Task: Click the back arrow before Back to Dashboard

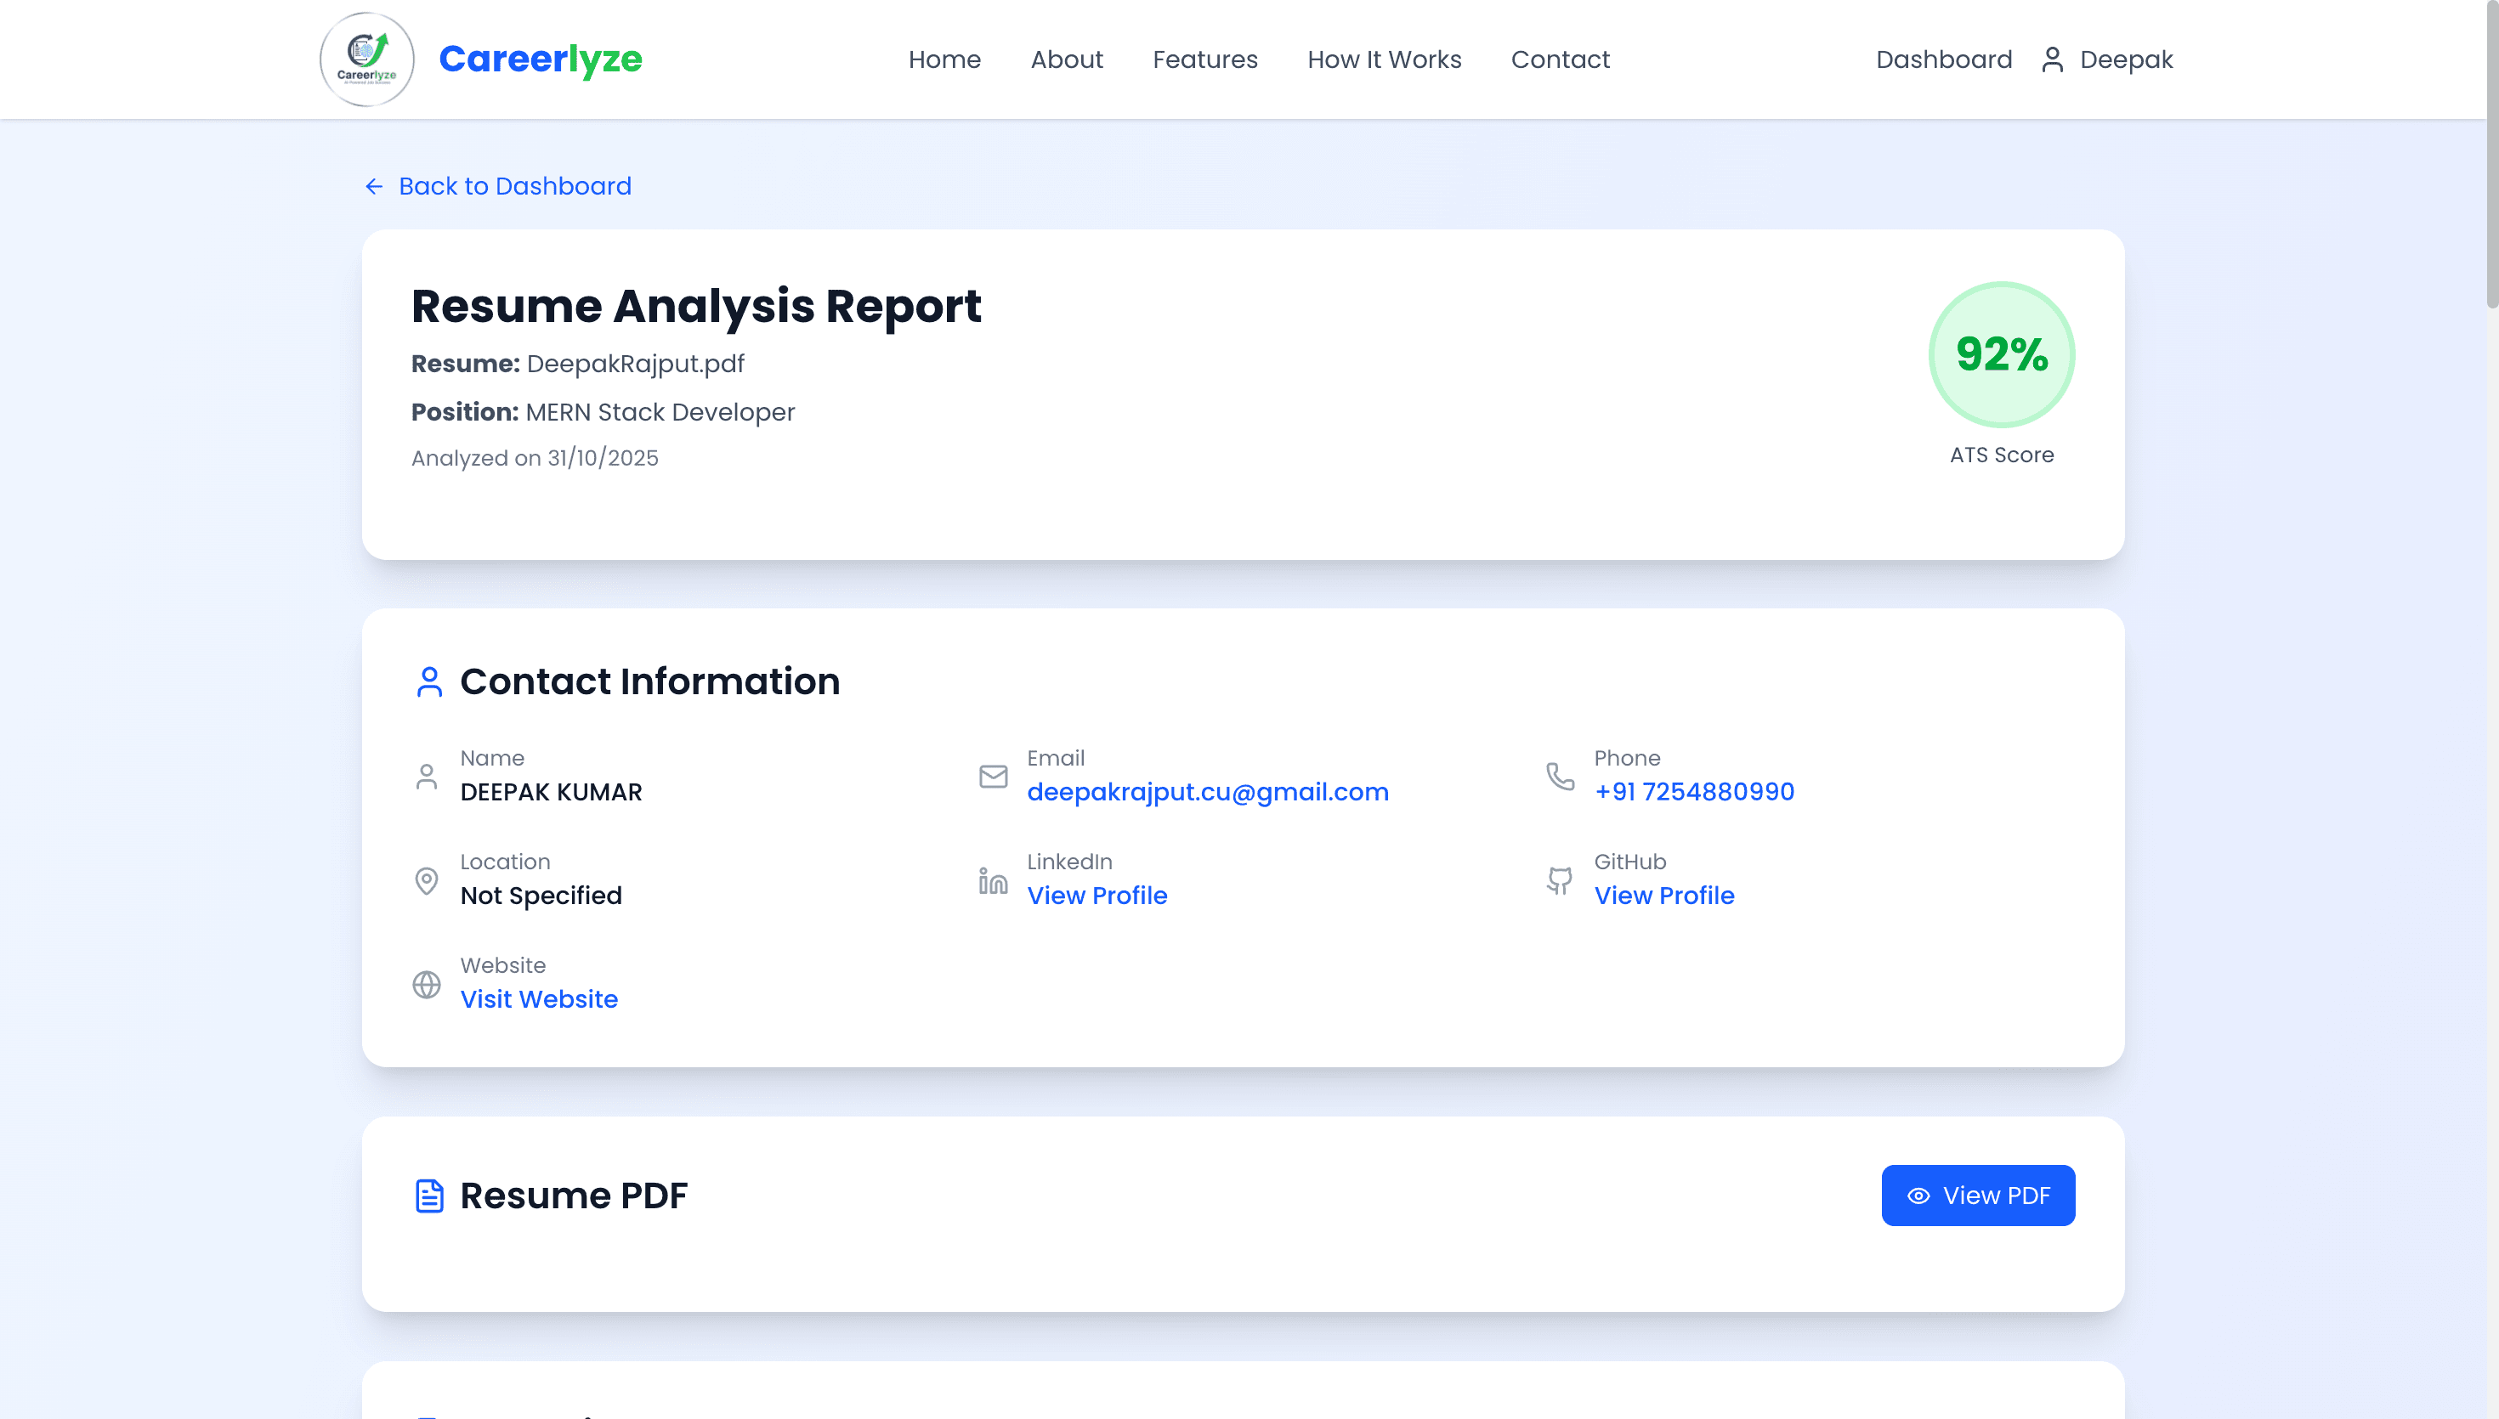Action: (x=374, y=185)
